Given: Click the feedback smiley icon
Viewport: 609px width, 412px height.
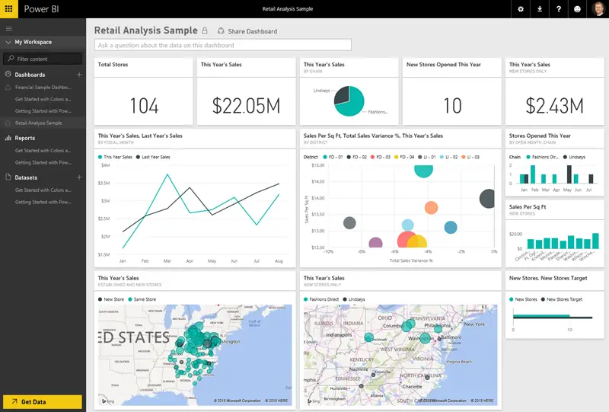Looking at the screenshot, I should pos(577,9).
